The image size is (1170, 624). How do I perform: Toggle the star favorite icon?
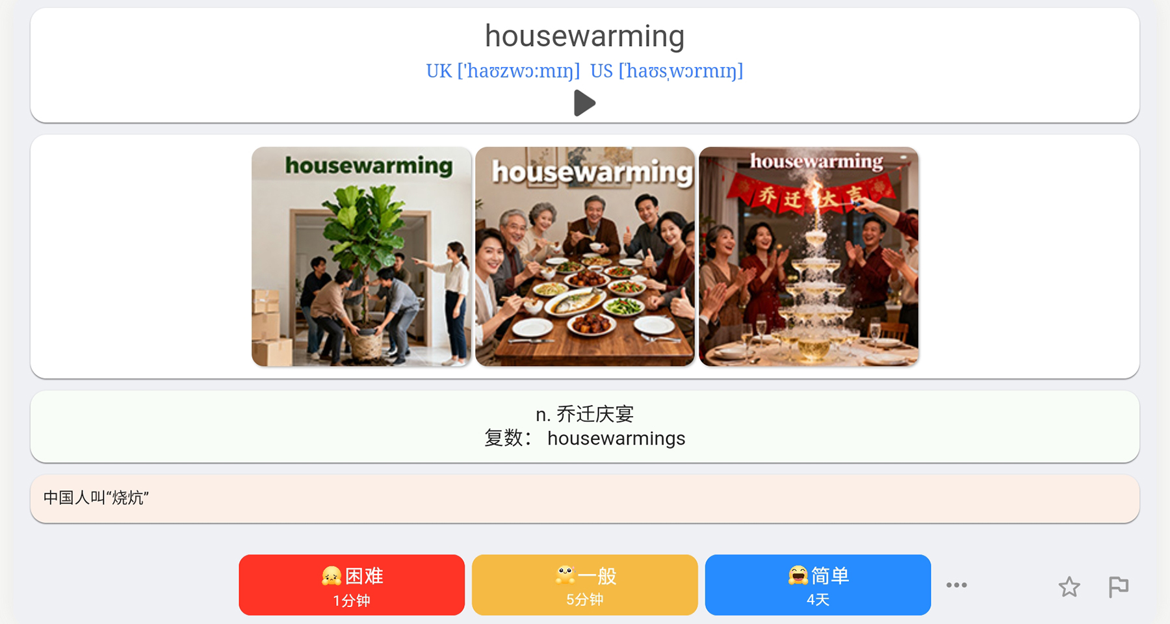coord(1069,587)
